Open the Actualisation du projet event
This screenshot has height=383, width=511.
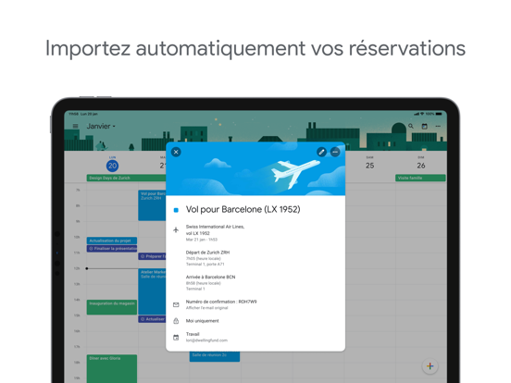pos(112,241)
